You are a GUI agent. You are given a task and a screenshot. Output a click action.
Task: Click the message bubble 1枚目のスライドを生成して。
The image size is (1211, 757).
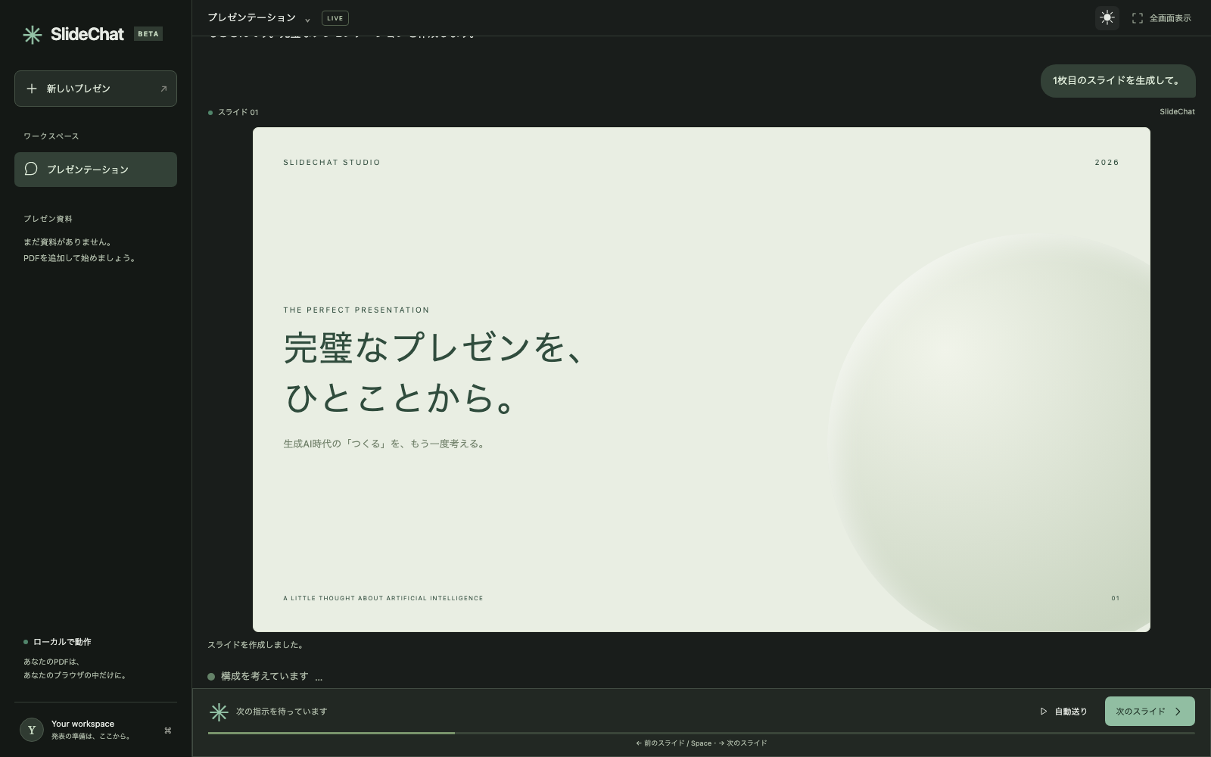[1117, 81]
